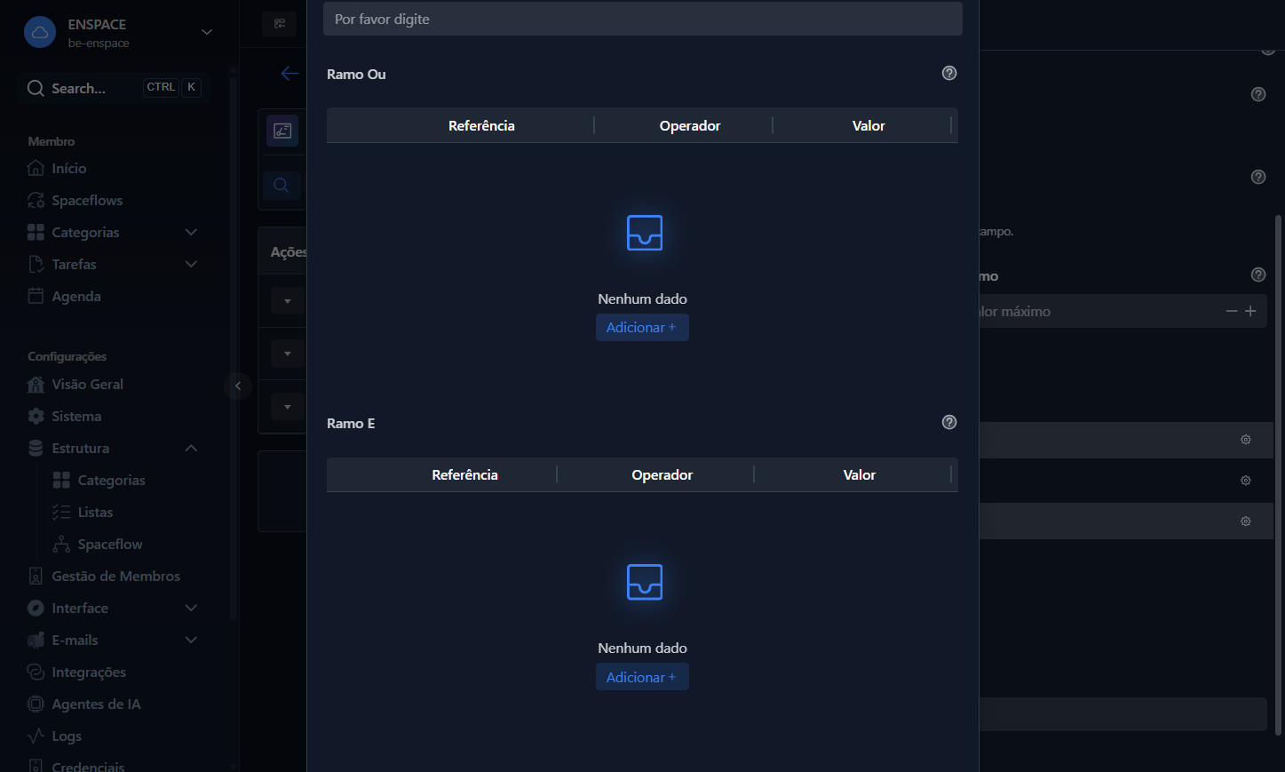Open Spaceflows from the Membro section
This screenshot has width=1285, height=772.
coord(87,200)
